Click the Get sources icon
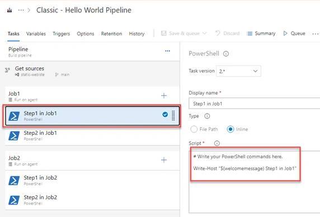320x217 pixels. click(7, 70)
